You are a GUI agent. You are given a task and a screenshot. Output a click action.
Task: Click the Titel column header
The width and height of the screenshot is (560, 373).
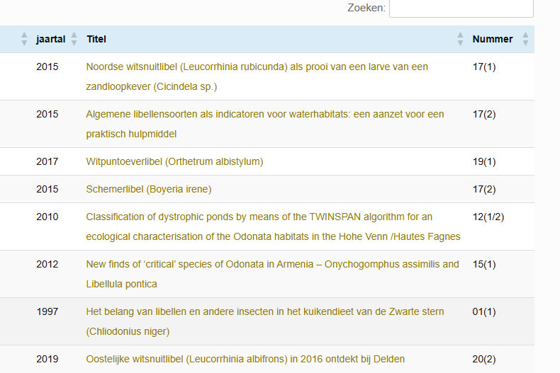96,40
